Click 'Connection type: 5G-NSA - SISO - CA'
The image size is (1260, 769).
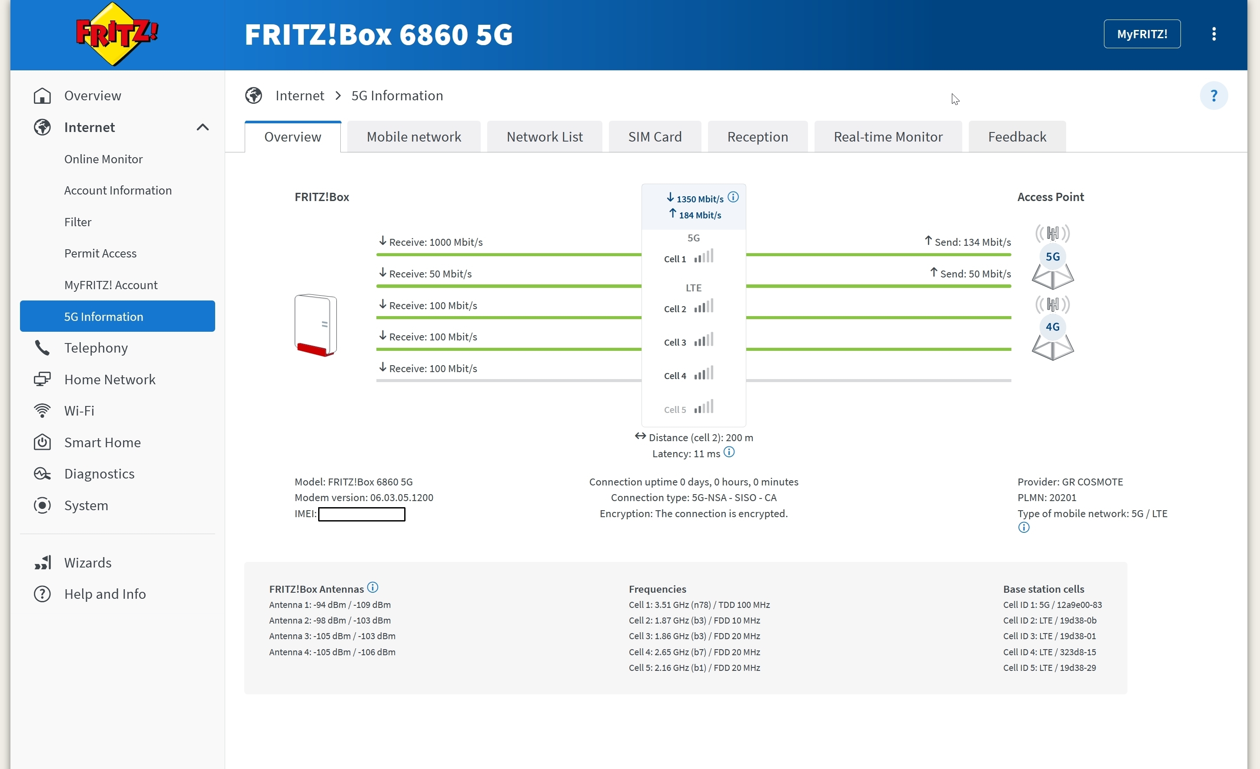tap(694, 498)
